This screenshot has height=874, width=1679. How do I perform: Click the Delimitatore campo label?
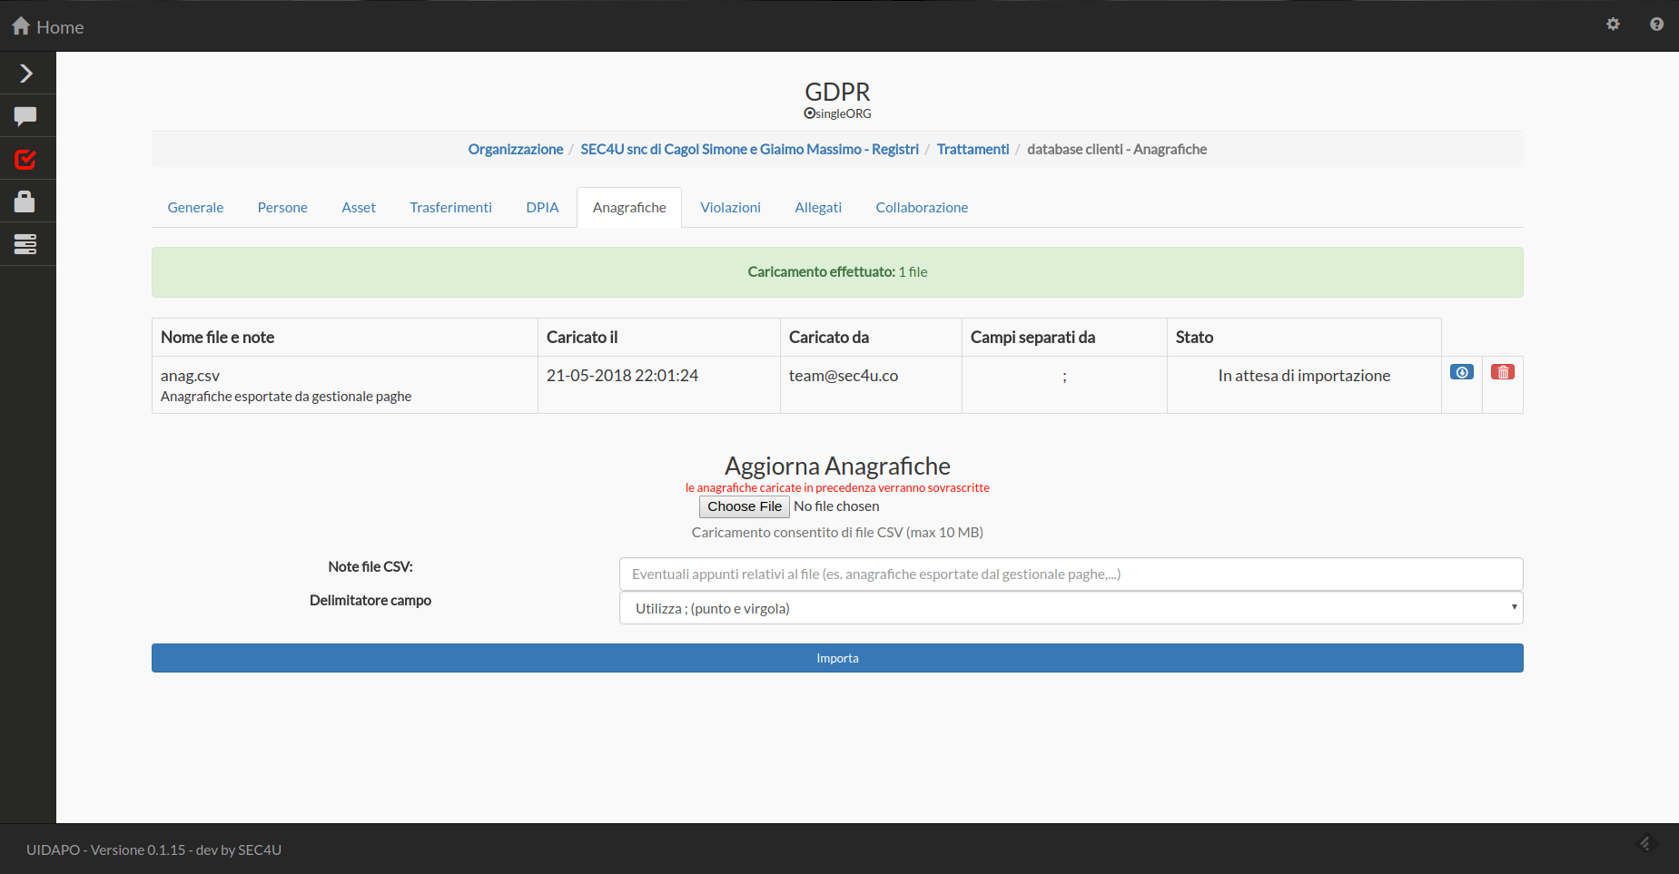pos(370,600)
